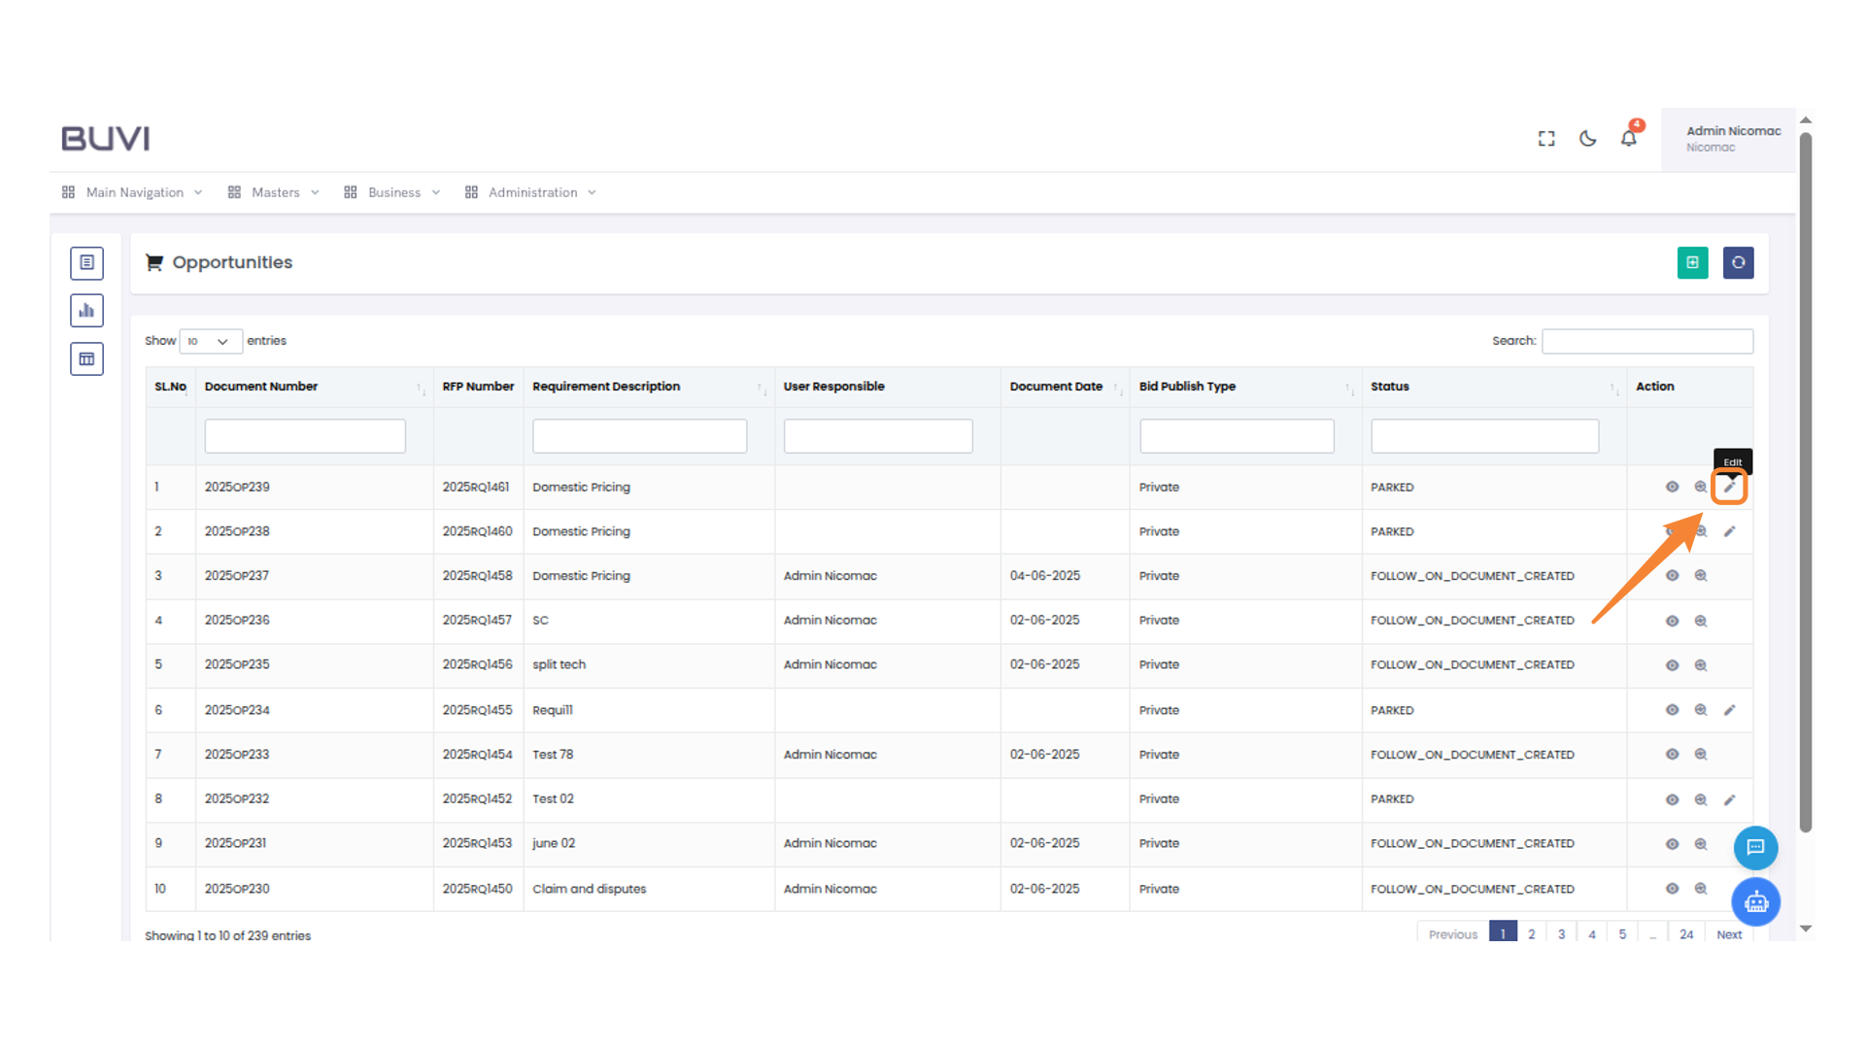
Task: Go to pagination page 3
Action: tap(1561, 934)
